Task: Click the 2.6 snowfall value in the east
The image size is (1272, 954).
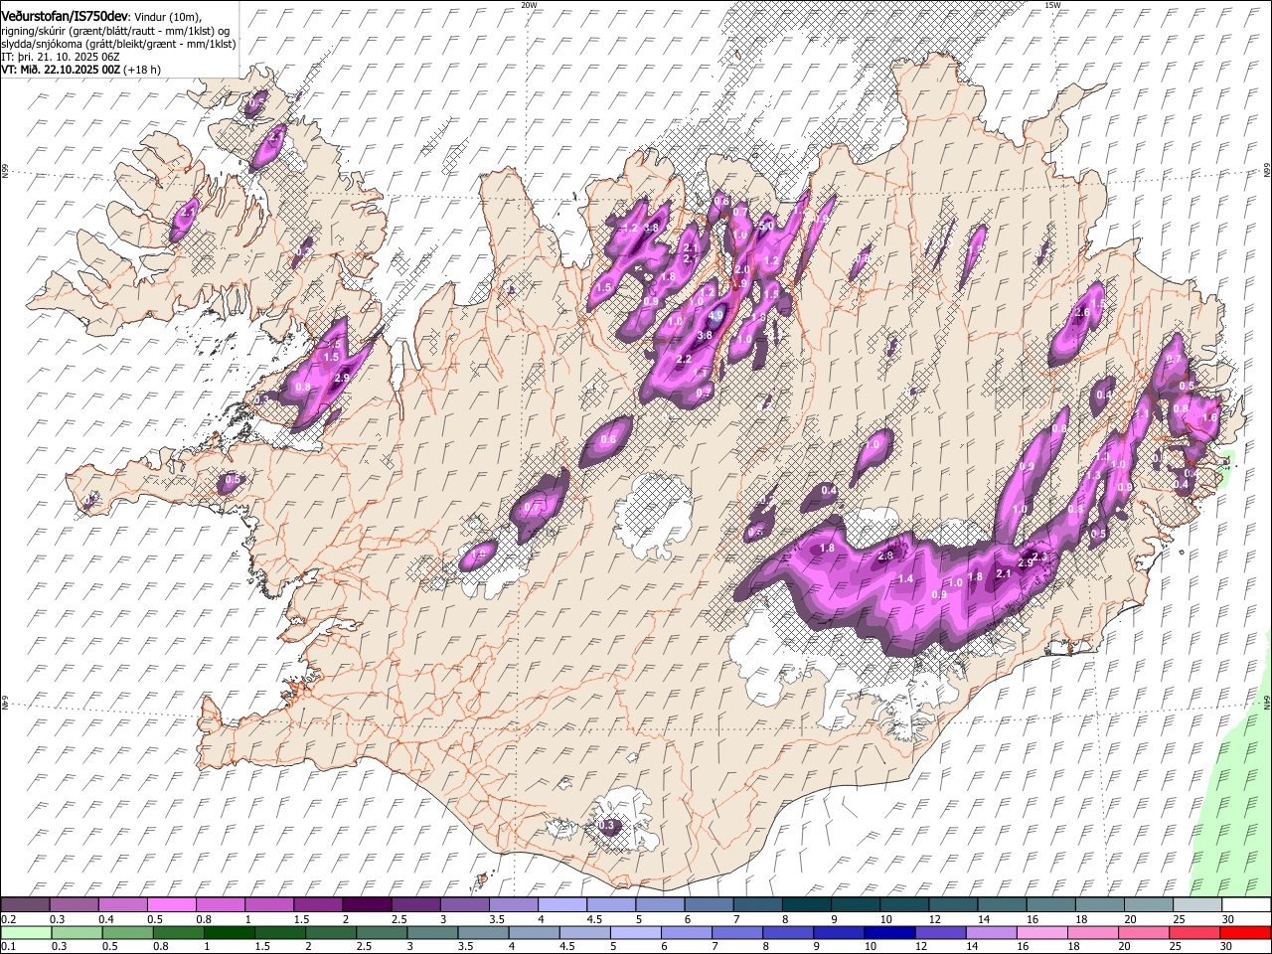Action: (x=1082, y=313)
